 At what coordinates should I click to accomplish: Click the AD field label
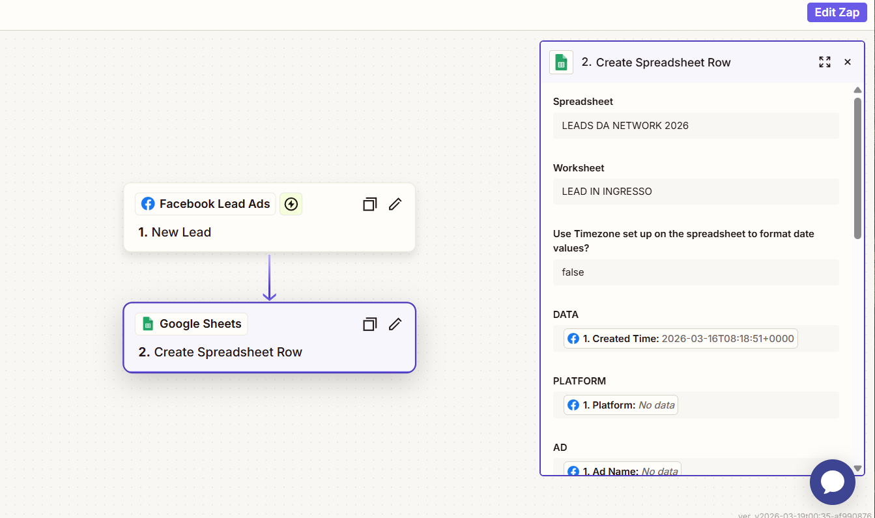560,448
